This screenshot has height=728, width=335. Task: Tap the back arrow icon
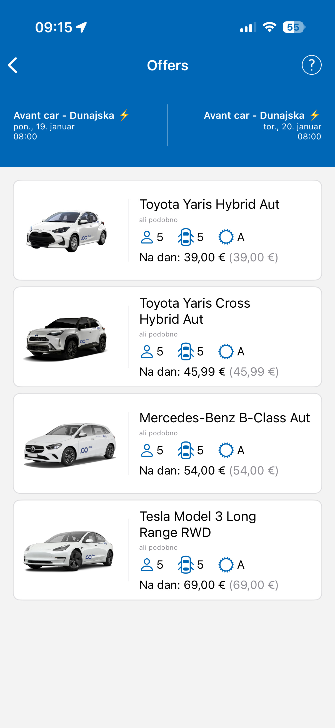pyautogui.click(x=13, y=65)
